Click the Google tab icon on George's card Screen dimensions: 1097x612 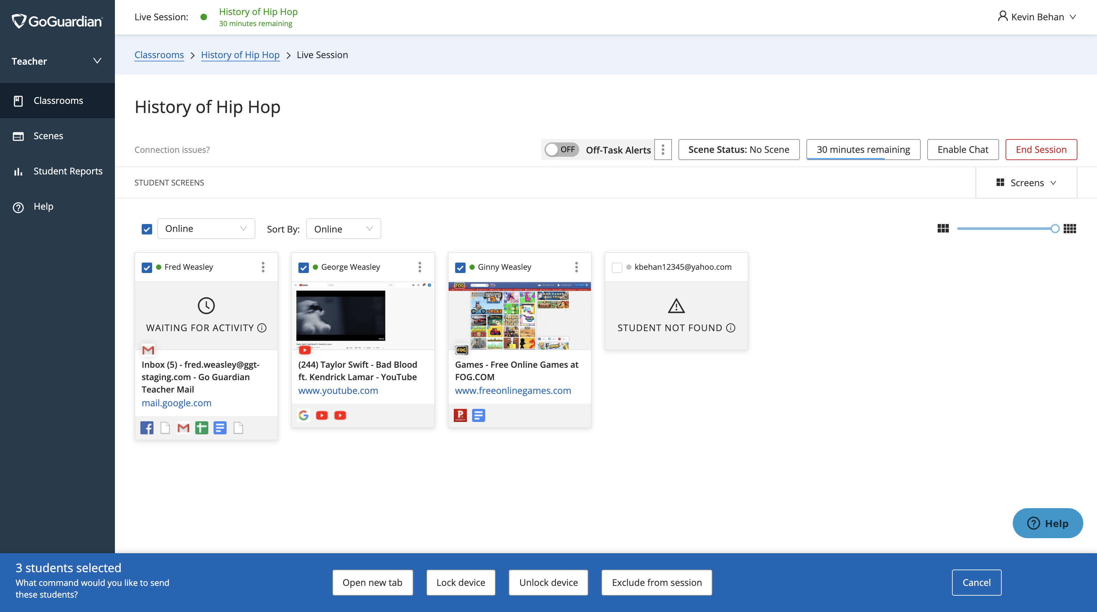303,415
